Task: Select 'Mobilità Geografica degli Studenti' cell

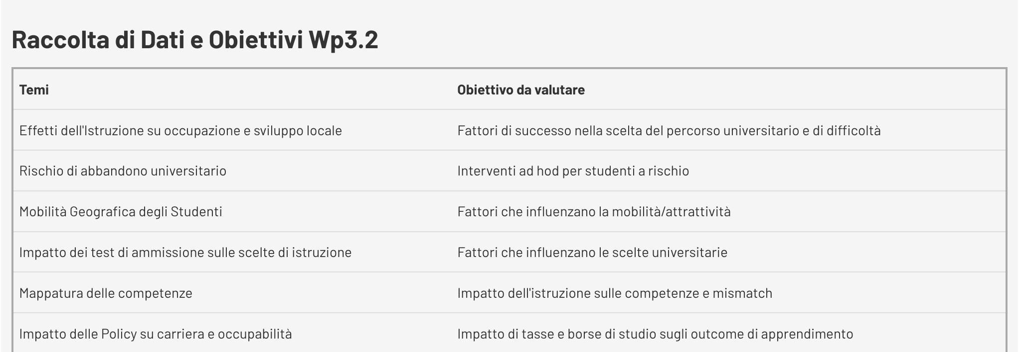Action: coord(121,212)
